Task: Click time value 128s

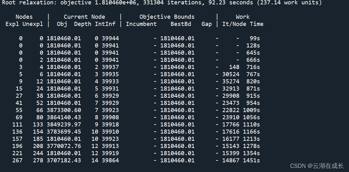Action: 253,46
